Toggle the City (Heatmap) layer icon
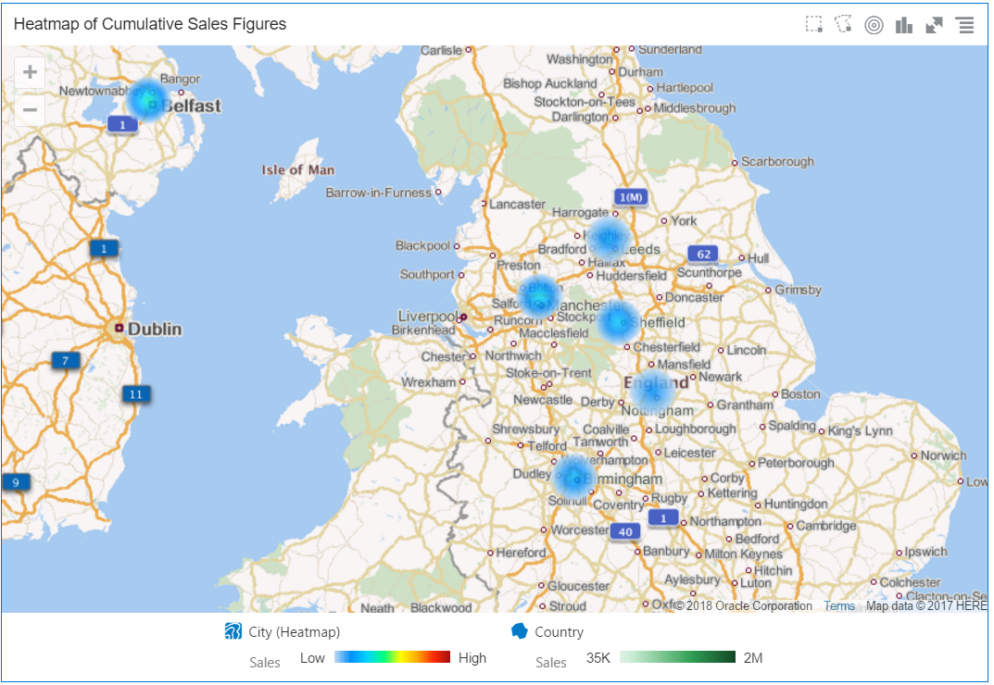This screenshot has height=685, width=994. [233, 631]
